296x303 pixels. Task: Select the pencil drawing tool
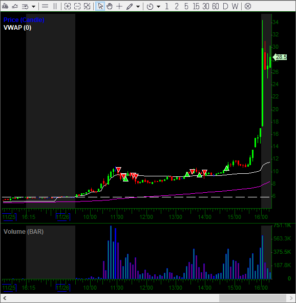[x=130, y=7]
